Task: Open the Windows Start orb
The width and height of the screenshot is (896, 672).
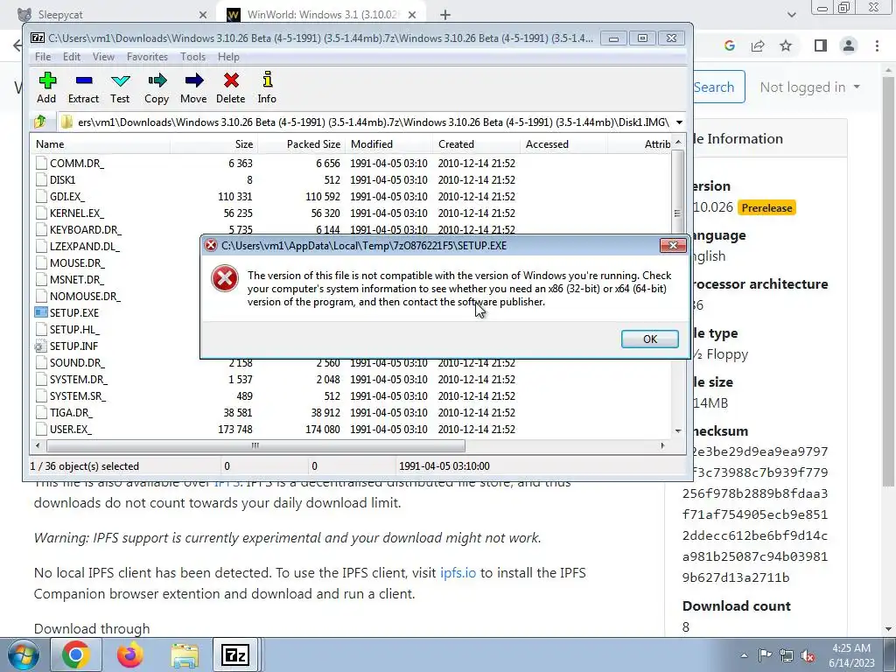Action: click(x=23, y=654)
